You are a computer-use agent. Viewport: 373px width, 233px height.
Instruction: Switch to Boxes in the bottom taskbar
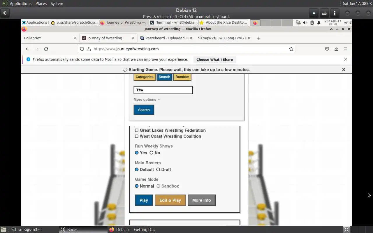tap(83, 230)
